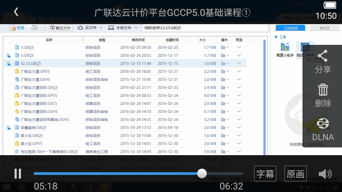Image resolution: width=342 pixels, height=192 pixels.
Task: Click the vertical scrollbar of the file list
Action: point(264,97)
